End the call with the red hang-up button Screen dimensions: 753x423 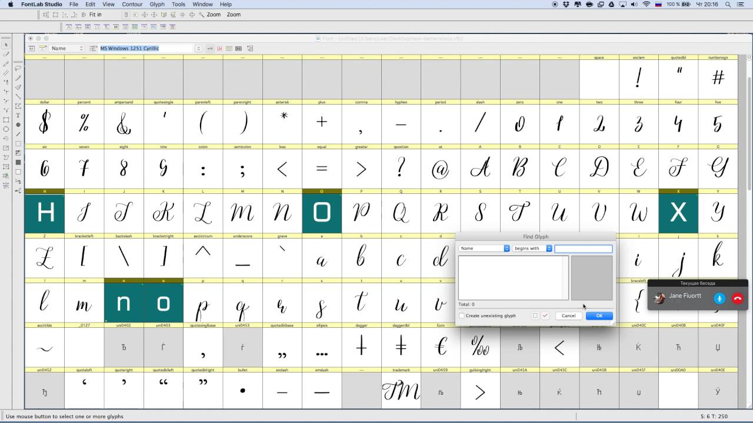click(x=738, y=298)
